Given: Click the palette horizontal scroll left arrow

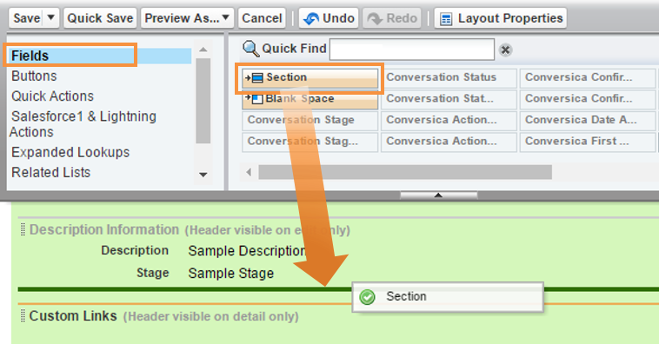Looking at the screenshot, I should (x=249, y=172).
